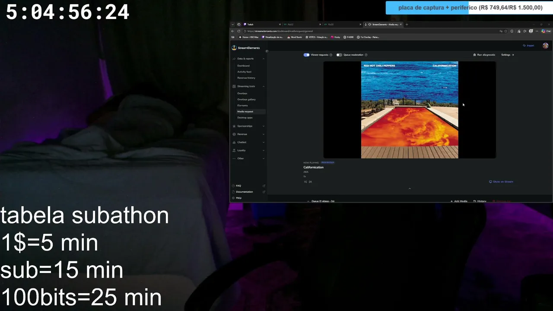Close the StreamElements browser tab
553x311 pixels.
point(401,24)
